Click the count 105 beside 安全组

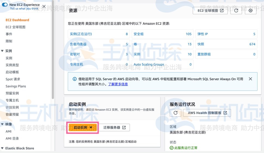(x=189, y=34)
